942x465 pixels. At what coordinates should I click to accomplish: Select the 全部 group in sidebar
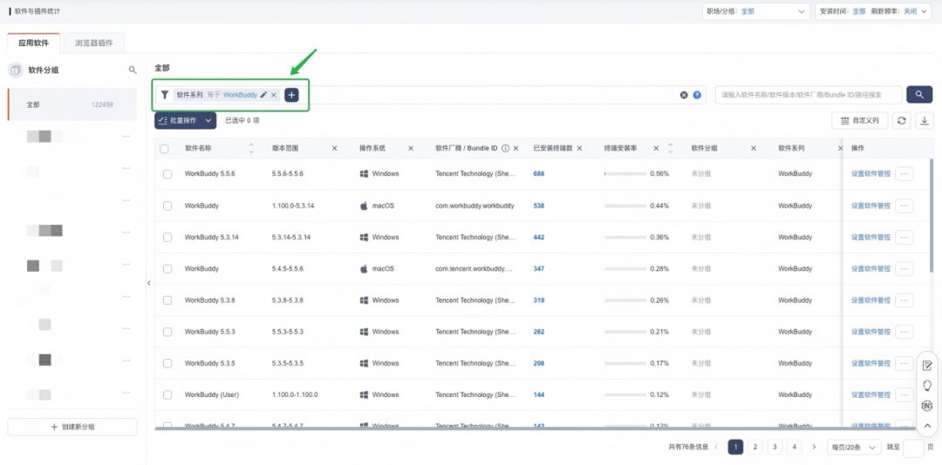click(x=72, y=104)
